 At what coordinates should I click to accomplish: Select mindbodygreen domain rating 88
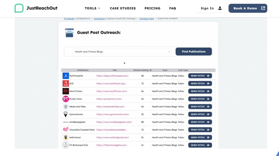[142, 122]
